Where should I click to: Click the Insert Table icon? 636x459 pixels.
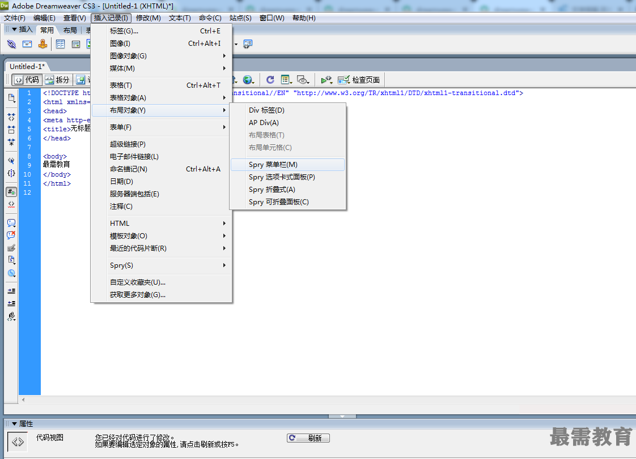tap(61, 44)
